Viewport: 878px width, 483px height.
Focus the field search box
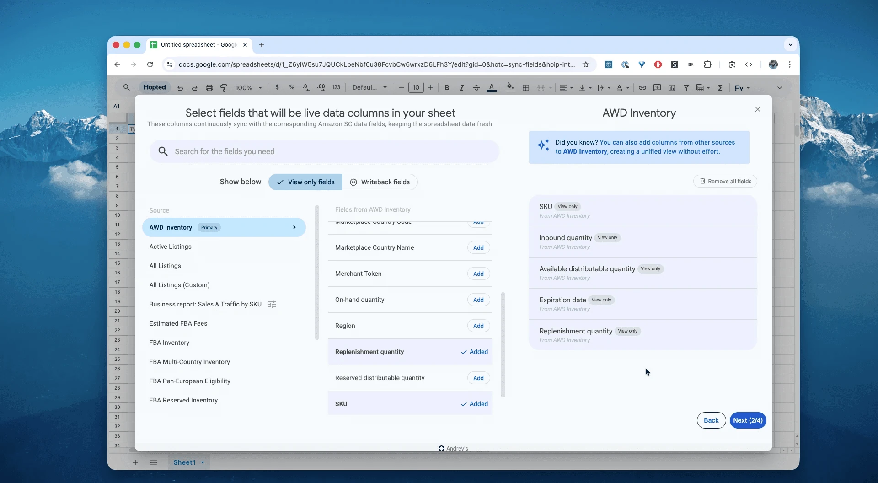click(x=324, y=151)
